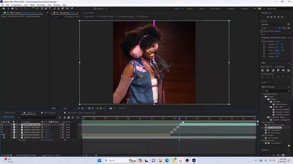Click the snapshot camera icon below viewer
This screenshot has height=164, width=293.
(111, 108)
